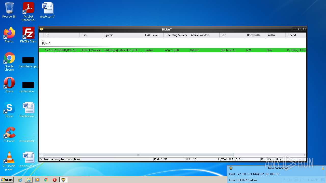Open the Recycle Bin desktop icon

(9, 10)
